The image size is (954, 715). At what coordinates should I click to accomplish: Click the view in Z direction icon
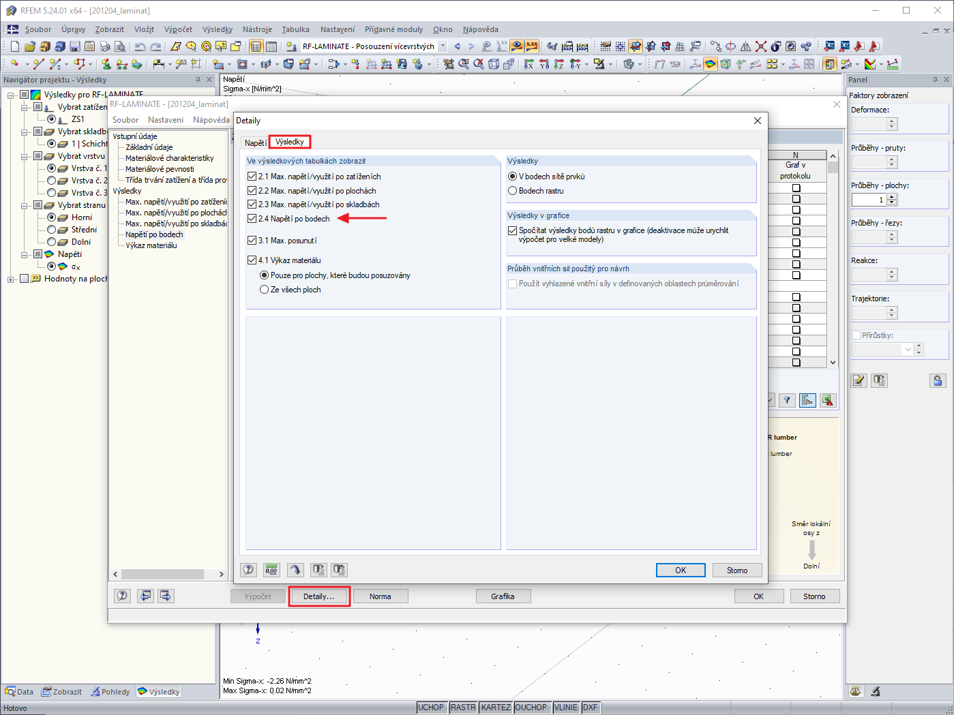pos(558,64)
